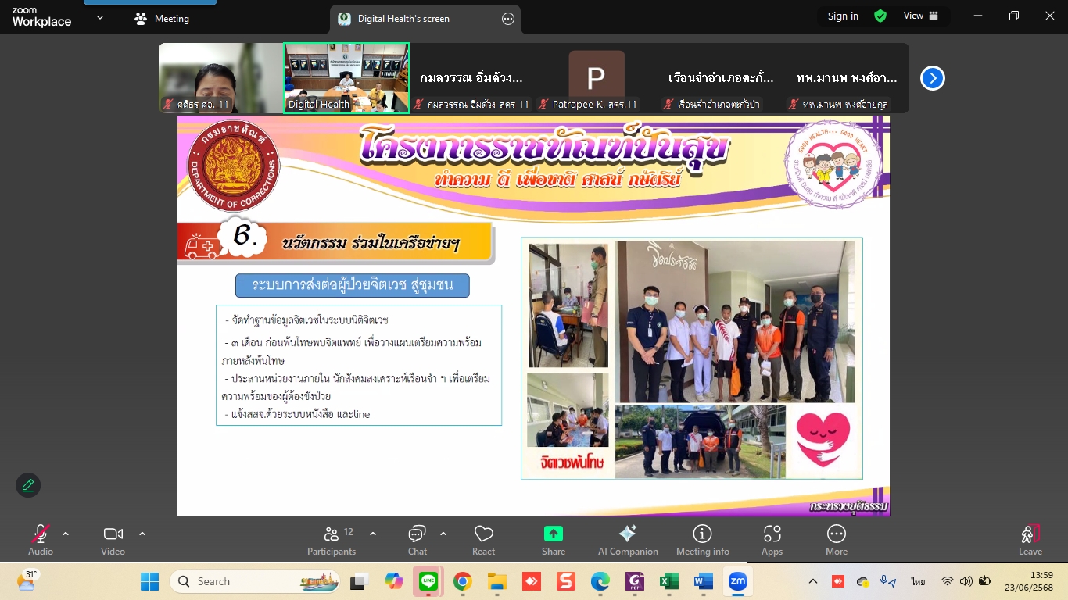This screenshot has width=1068, height=600.
Task: Select กมลวรรณ อิ่มด้วง participant tile
Action: click(x=471, y=78)
